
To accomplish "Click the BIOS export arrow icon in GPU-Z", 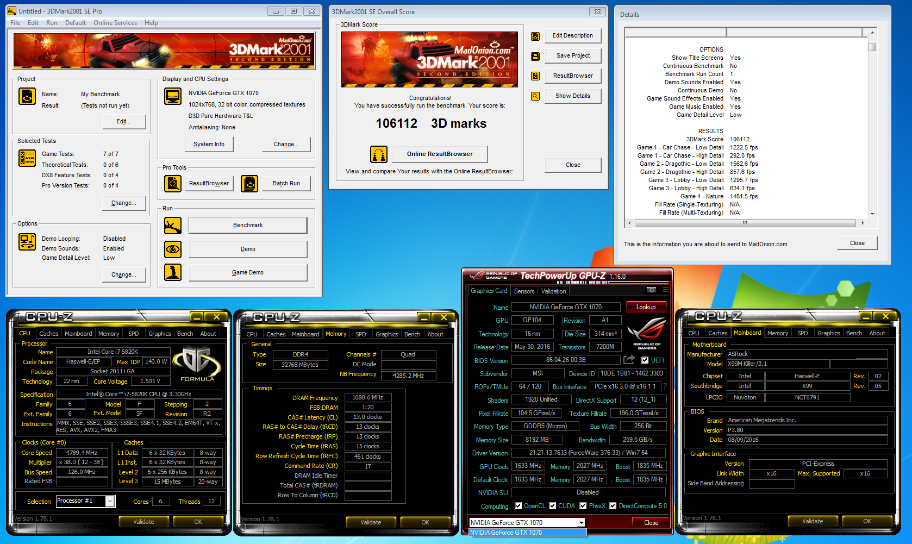I will click(x=629, y=360).
